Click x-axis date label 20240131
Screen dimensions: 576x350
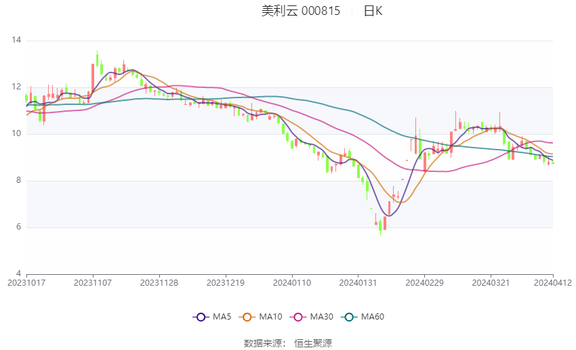(x=358, y=283)
